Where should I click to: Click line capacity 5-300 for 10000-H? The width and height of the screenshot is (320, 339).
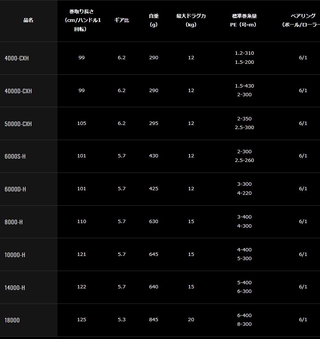pos(244,258)
